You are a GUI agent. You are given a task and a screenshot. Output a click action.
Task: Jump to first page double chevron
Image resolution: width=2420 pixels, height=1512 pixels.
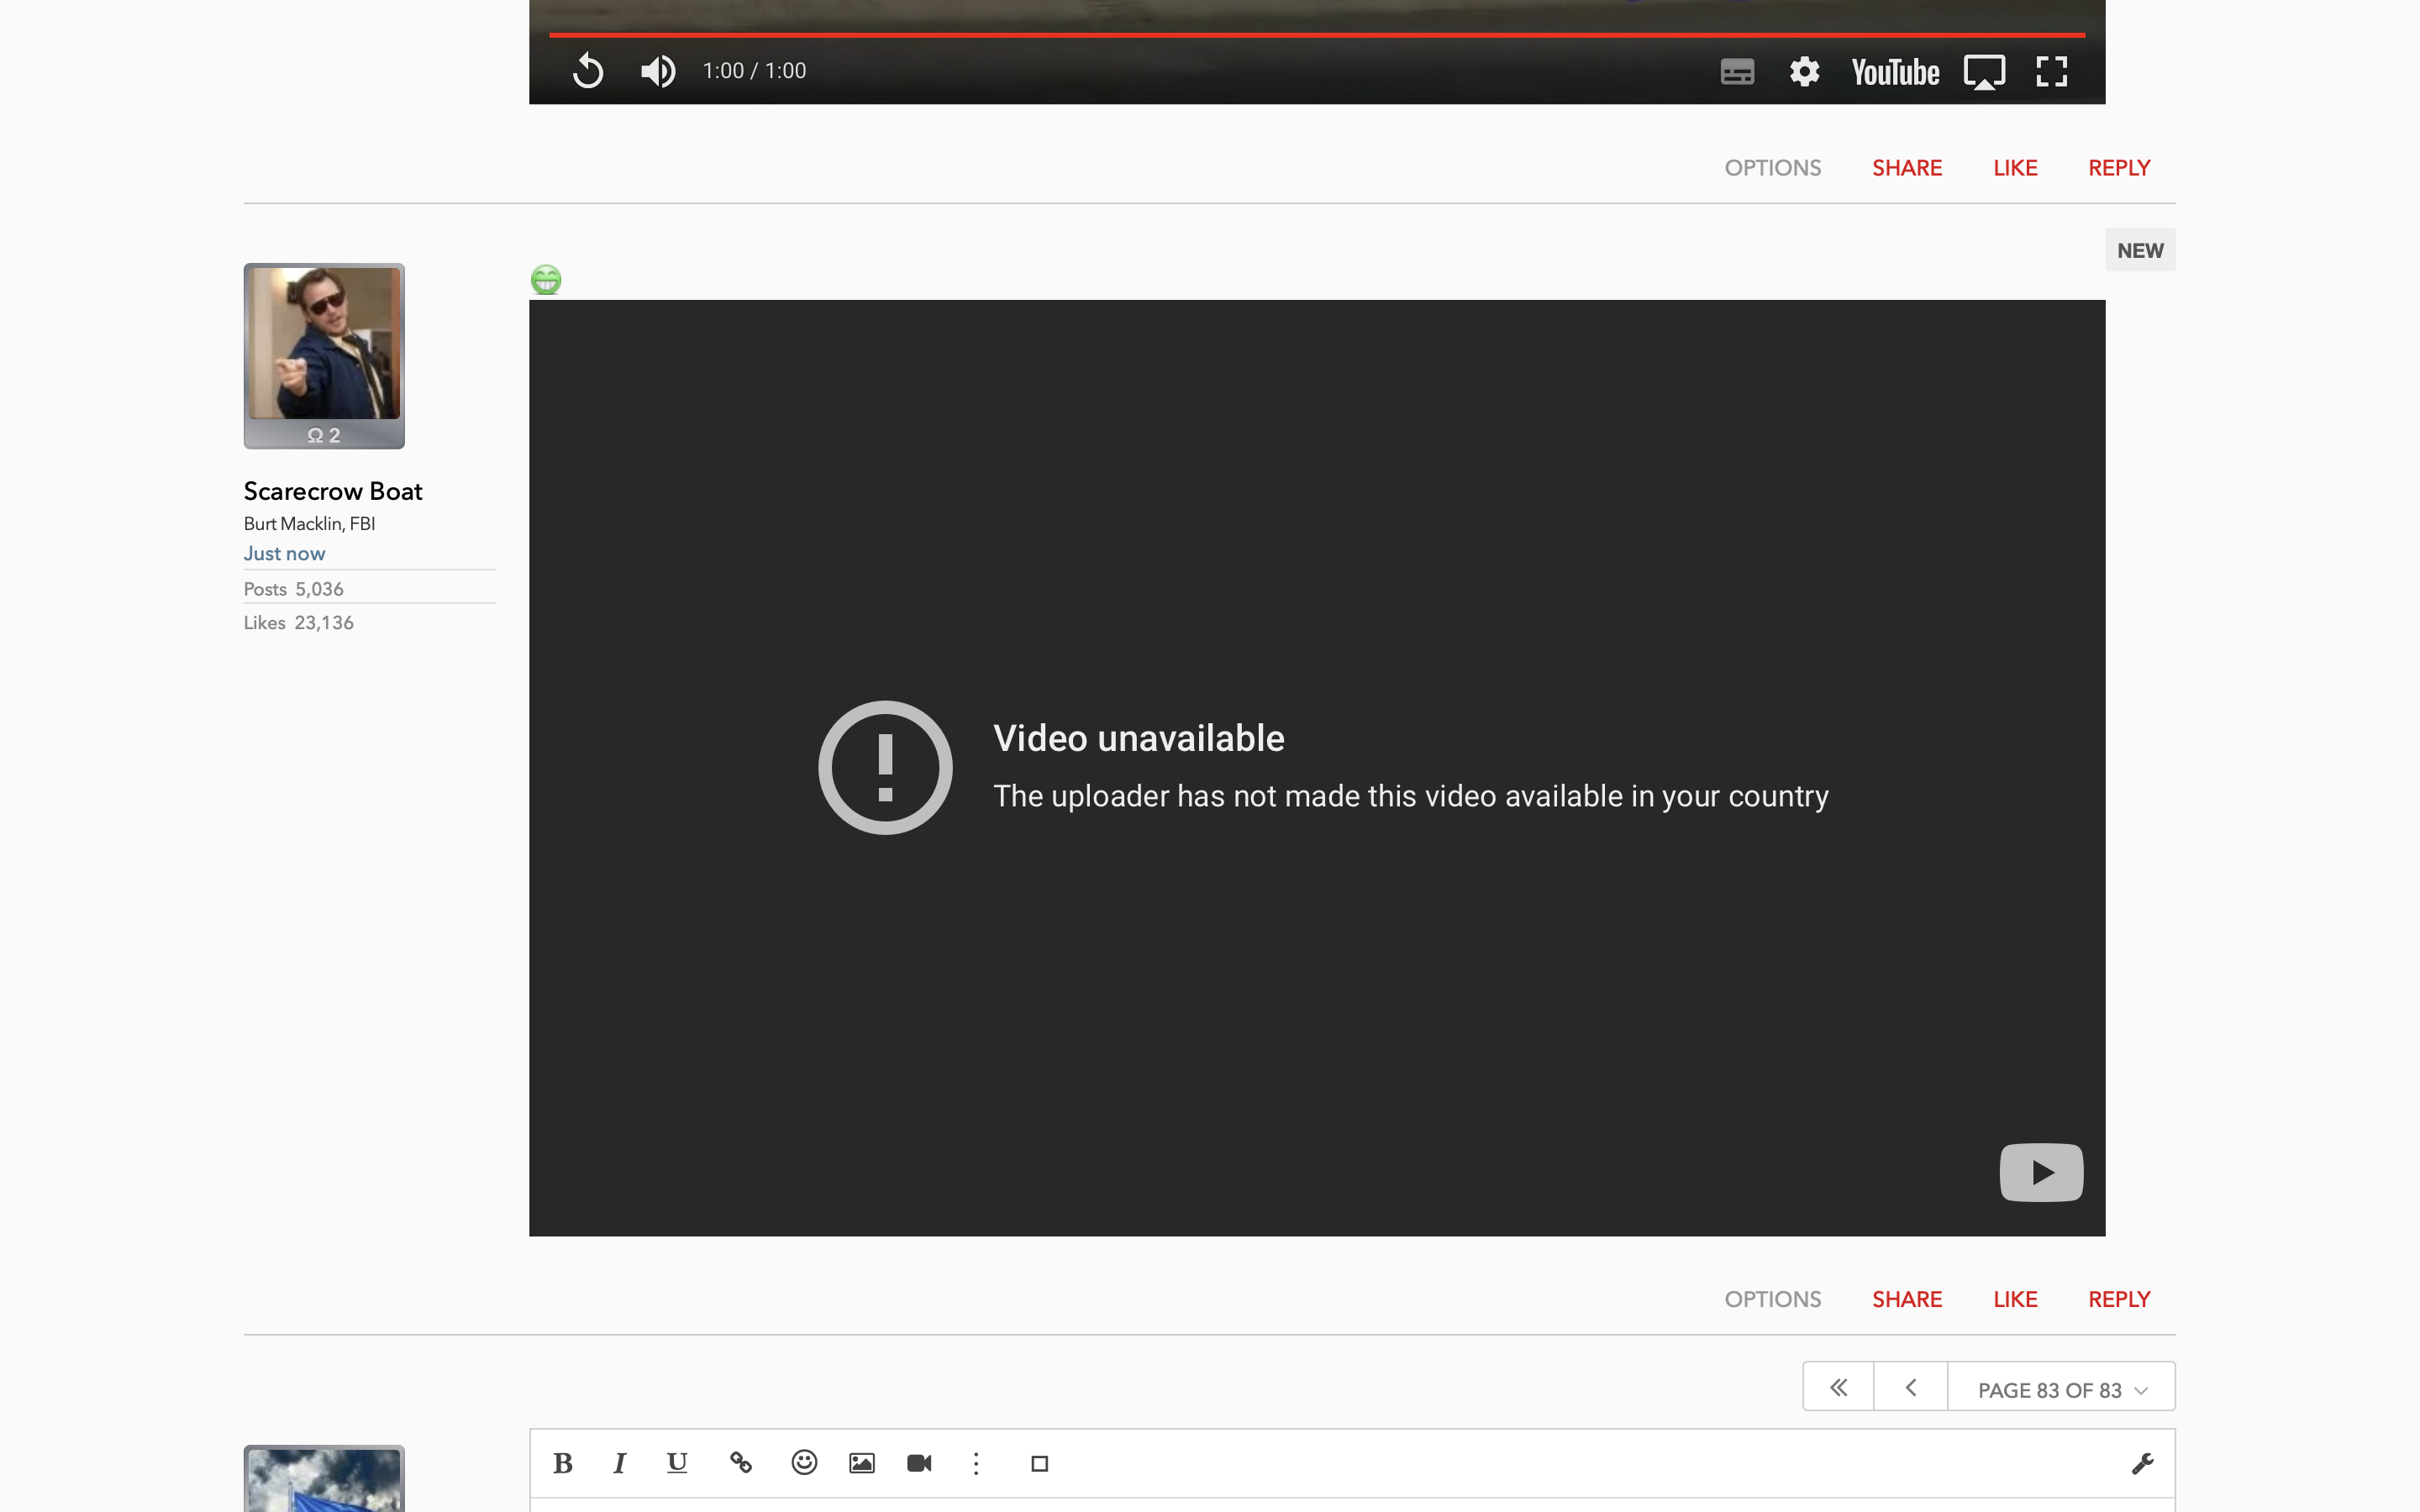pos(1838,1387)
